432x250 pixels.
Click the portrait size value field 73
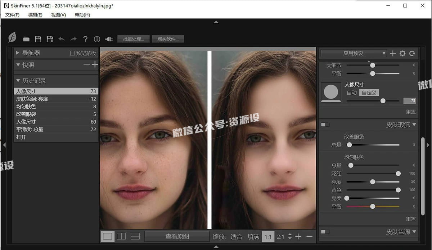click(x=410, y=101)
